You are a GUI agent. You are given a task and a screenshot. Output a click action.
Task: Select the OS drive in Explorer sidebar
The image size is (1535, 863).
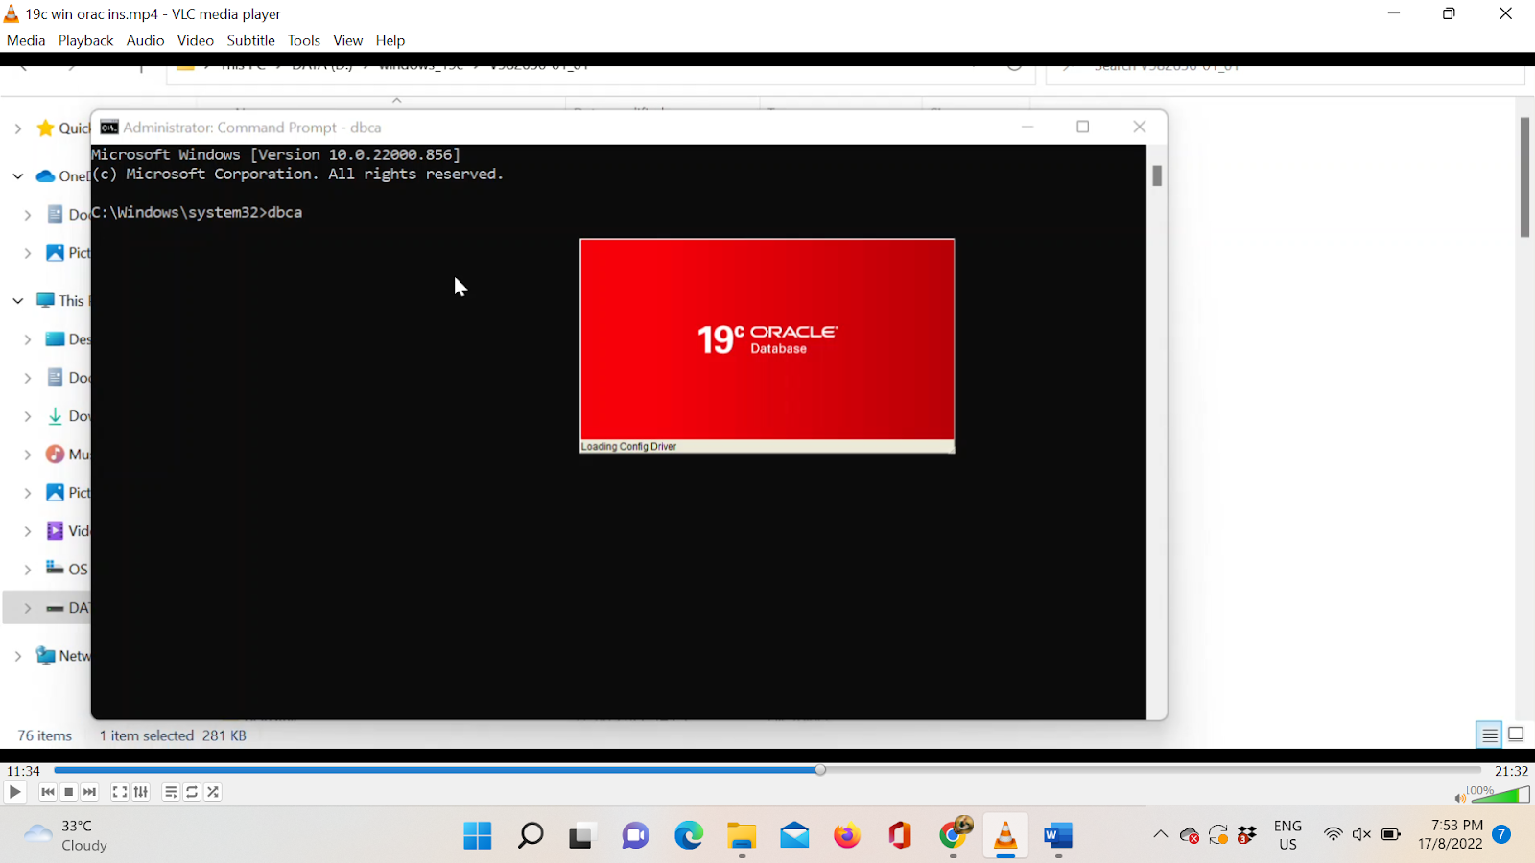click(x=67, y=570)
